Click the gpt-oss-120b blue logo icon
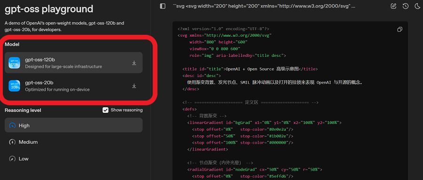Screen dimensions: 423x180 coord(14,63)
